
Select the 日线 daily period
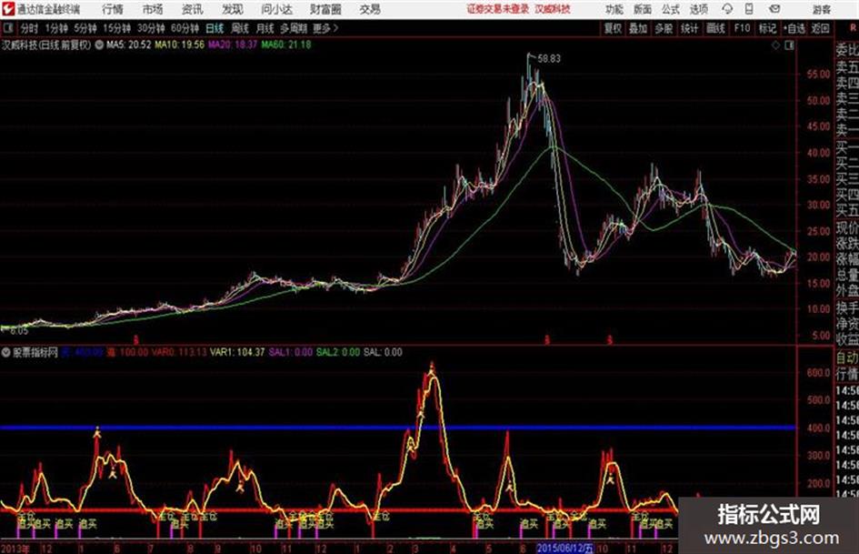tap(215, 28)
